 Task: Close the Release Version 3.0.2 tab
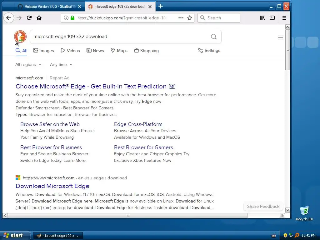[x=80, y=7]
